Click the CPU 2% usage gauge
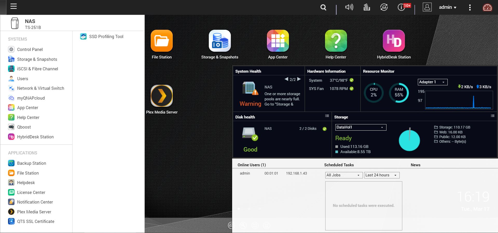Image resolution: width=498 pixels, height=233 pixels. pyautogui.click(x=374, y=93)
